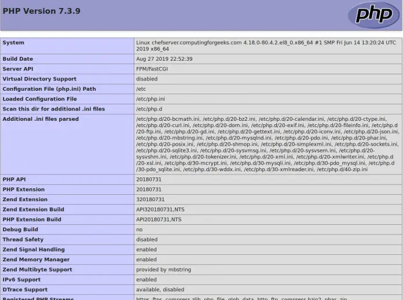The width and height of the screenshot is (403, 300).
Task: Select the PHP API row label
Action: pyautogui.click(x=14, y=180)
